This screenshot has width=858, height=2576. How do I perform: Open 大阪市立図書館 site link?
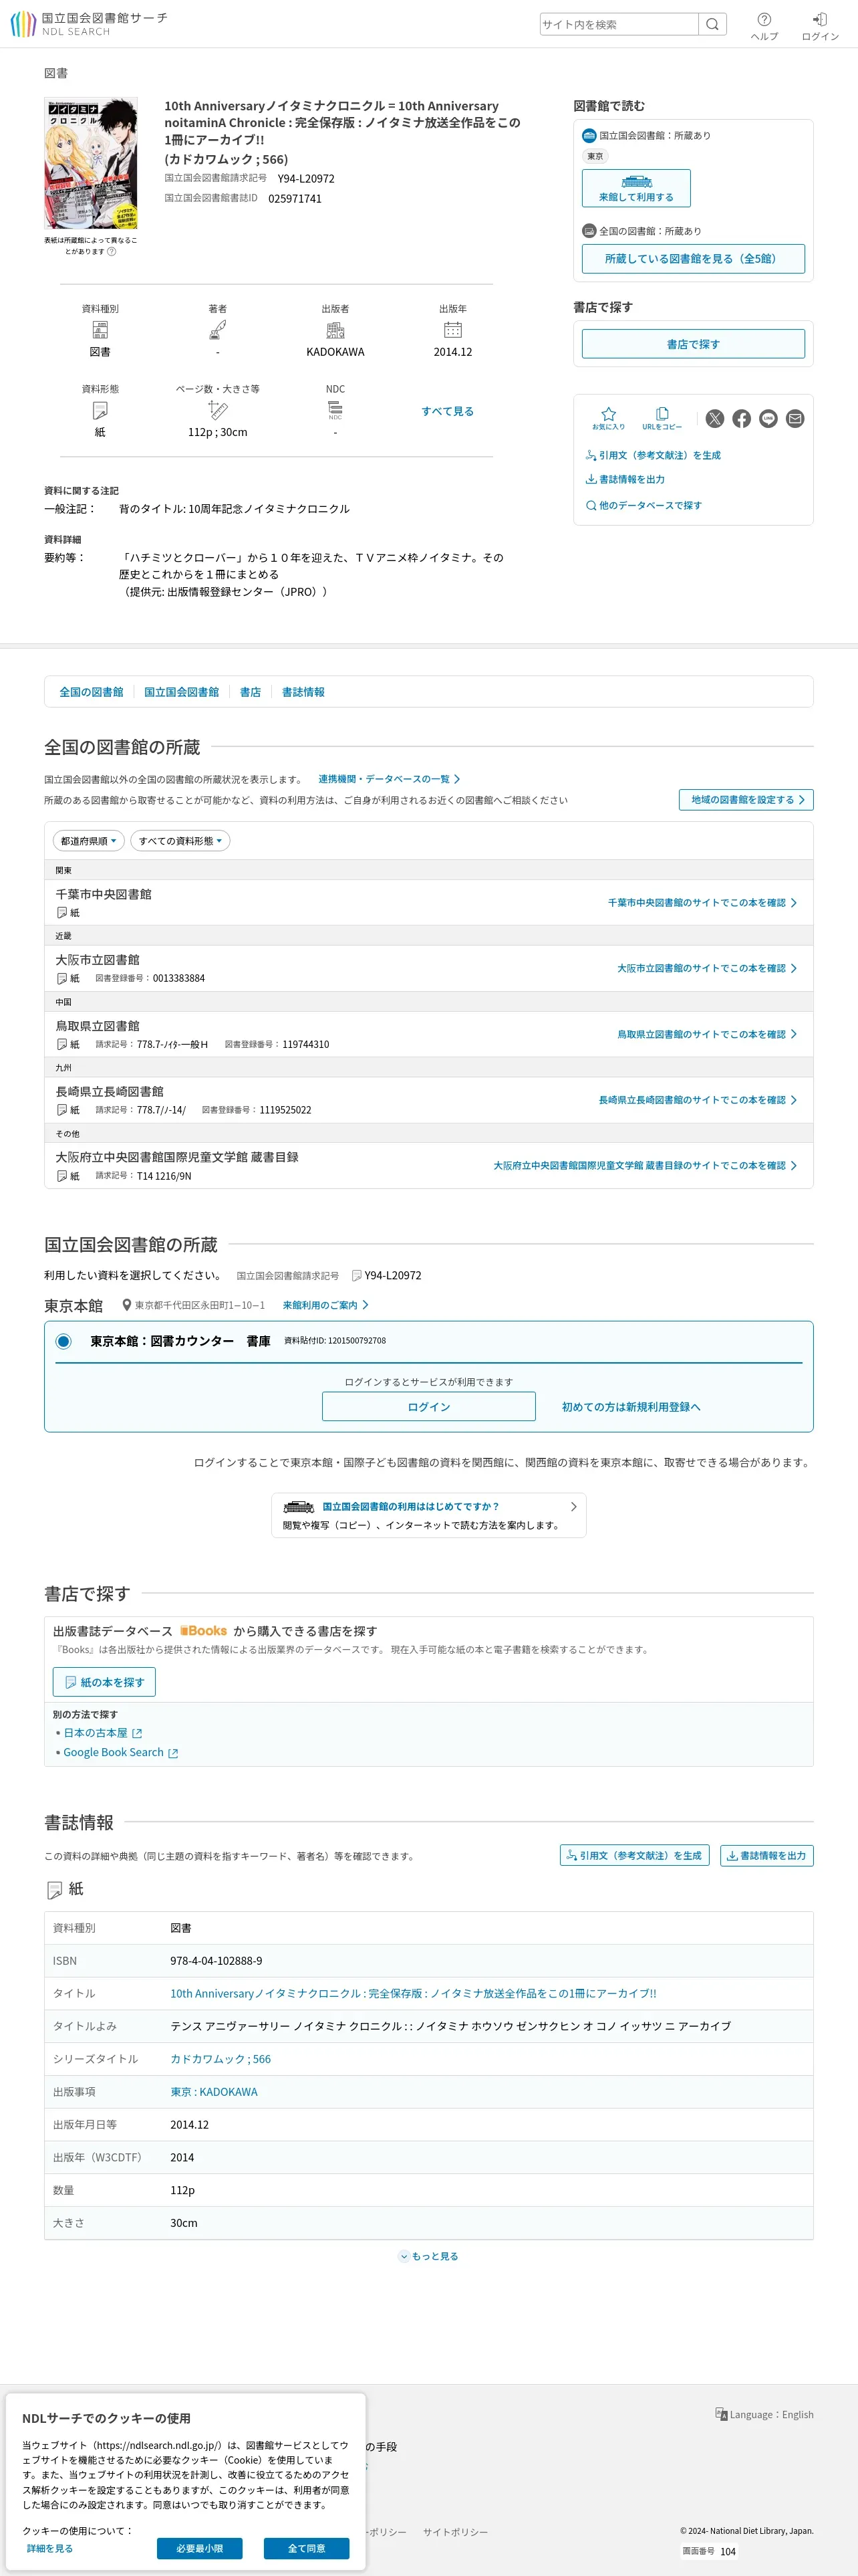point(707,968)
